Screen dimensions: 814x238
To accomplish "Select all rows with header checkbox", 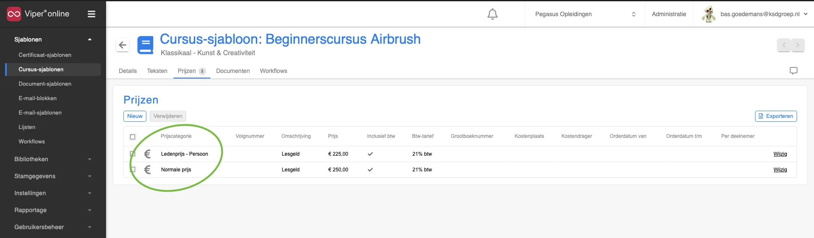I will (132, 137).
